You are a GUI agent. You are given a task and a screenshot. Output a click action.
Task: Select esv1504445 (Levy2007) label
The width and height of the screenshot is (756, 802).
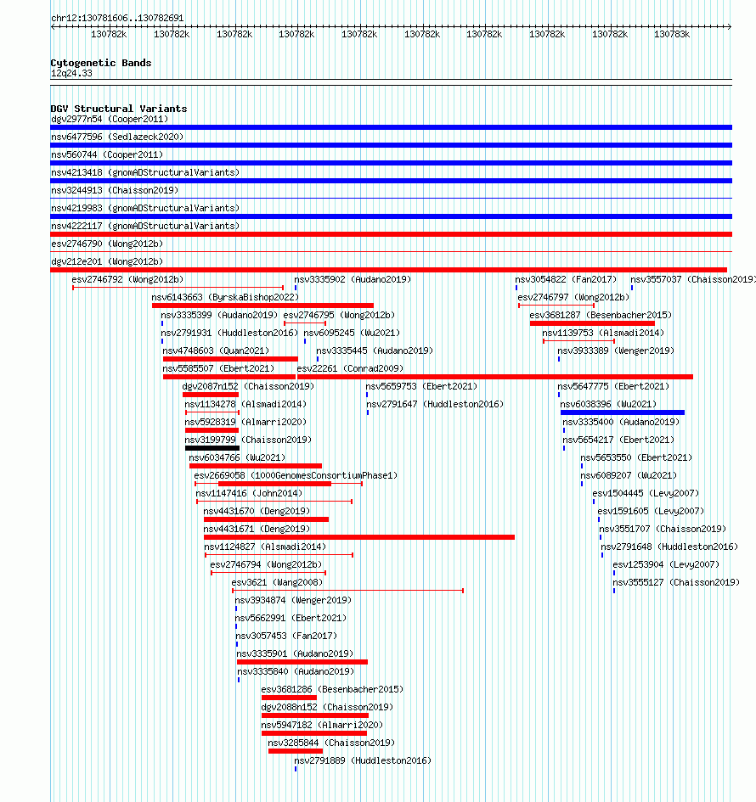pyautogui.click(x=646, y=494)
